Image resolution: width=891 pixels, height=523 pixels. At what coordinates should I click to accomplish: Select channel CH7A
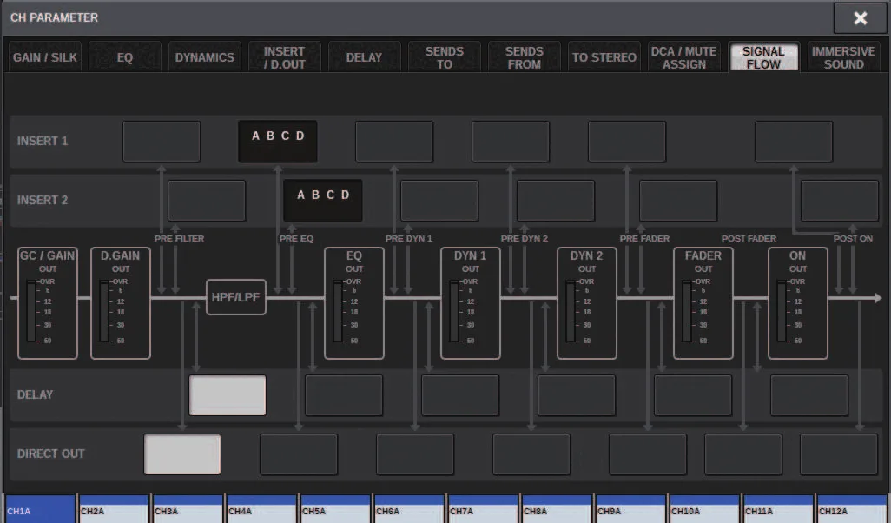[483, 509]
